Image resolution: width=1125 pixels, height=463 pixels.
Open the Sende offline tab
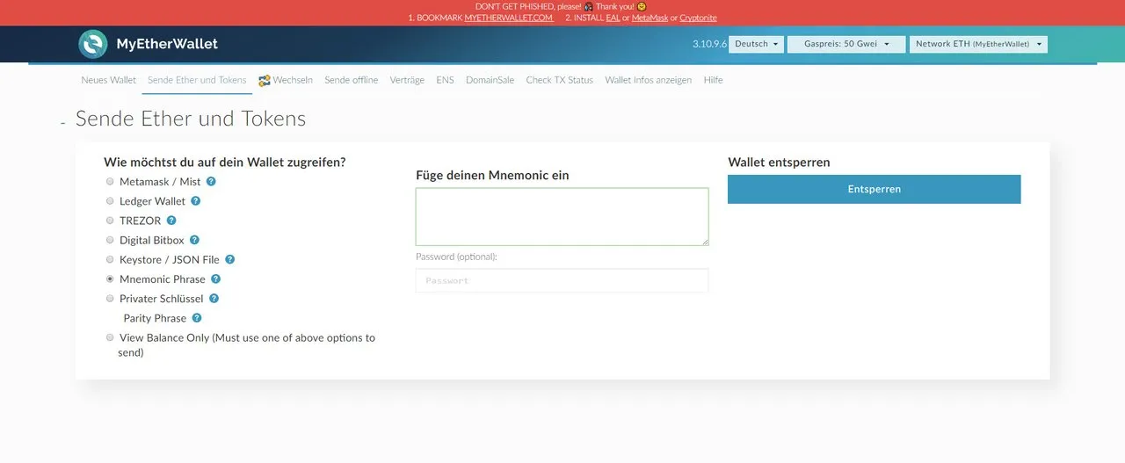(352, 80)
